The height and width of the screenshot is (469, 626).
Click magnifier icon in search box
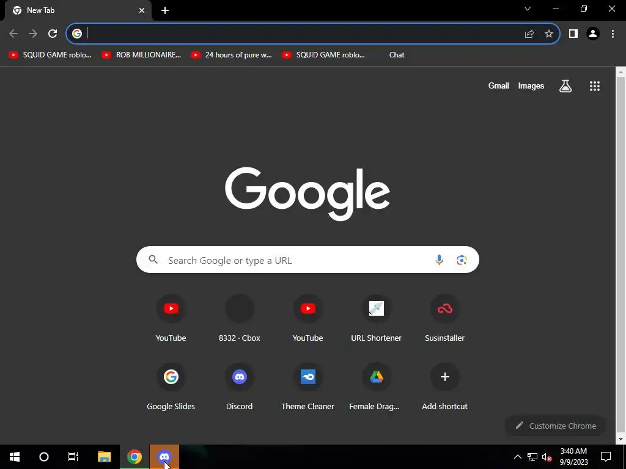click(153, 260)
